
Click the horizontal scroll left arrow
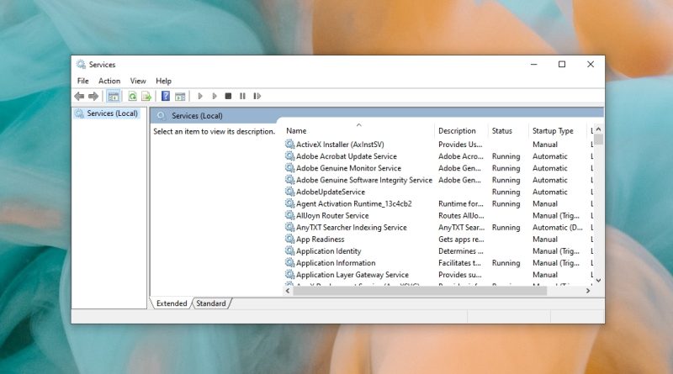(288, 291)
